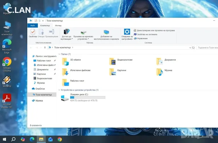
Task: Click the search box Търсене в Този компютър
Action: (x=207, y=48)
